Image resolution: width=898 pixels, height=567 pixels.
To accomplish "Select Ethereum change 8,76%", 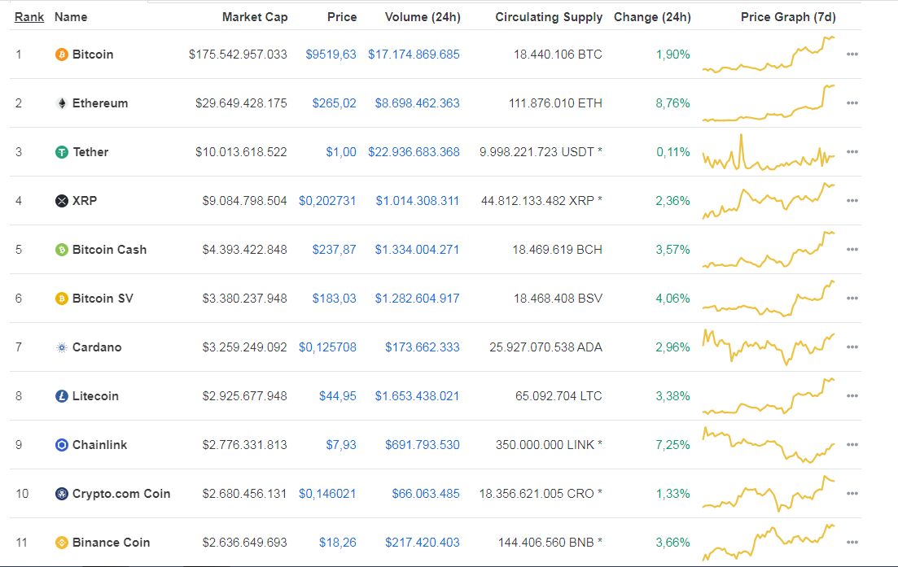I will pyautogui.click(x=673, y=103).
